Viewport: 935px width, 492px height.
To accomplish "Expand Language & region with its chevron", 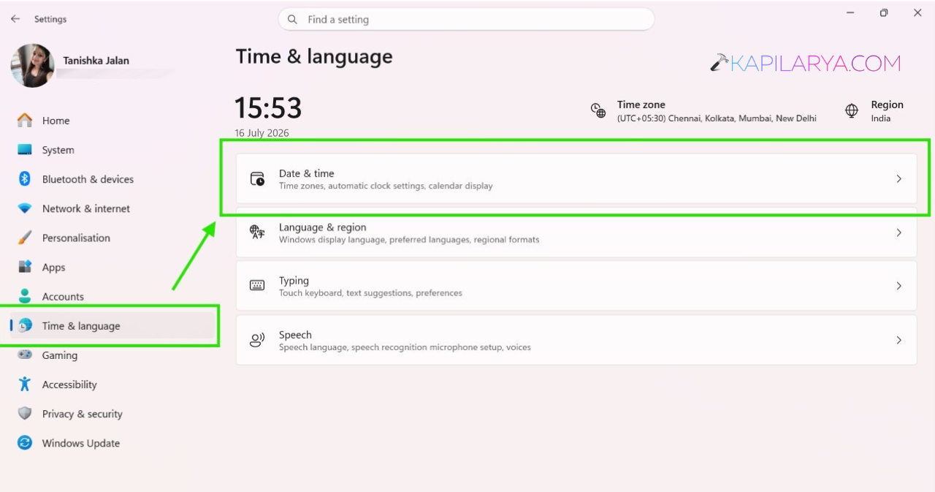I will coord(899,232).
